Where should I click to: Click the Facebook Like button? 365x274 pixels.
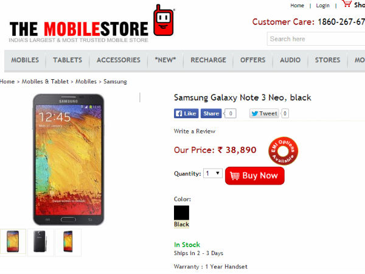pos(186,113)
